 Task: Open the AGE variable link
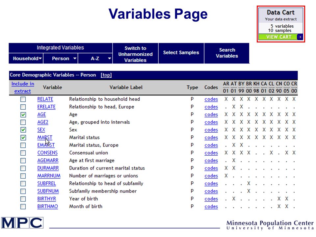(x=41, y=115)
